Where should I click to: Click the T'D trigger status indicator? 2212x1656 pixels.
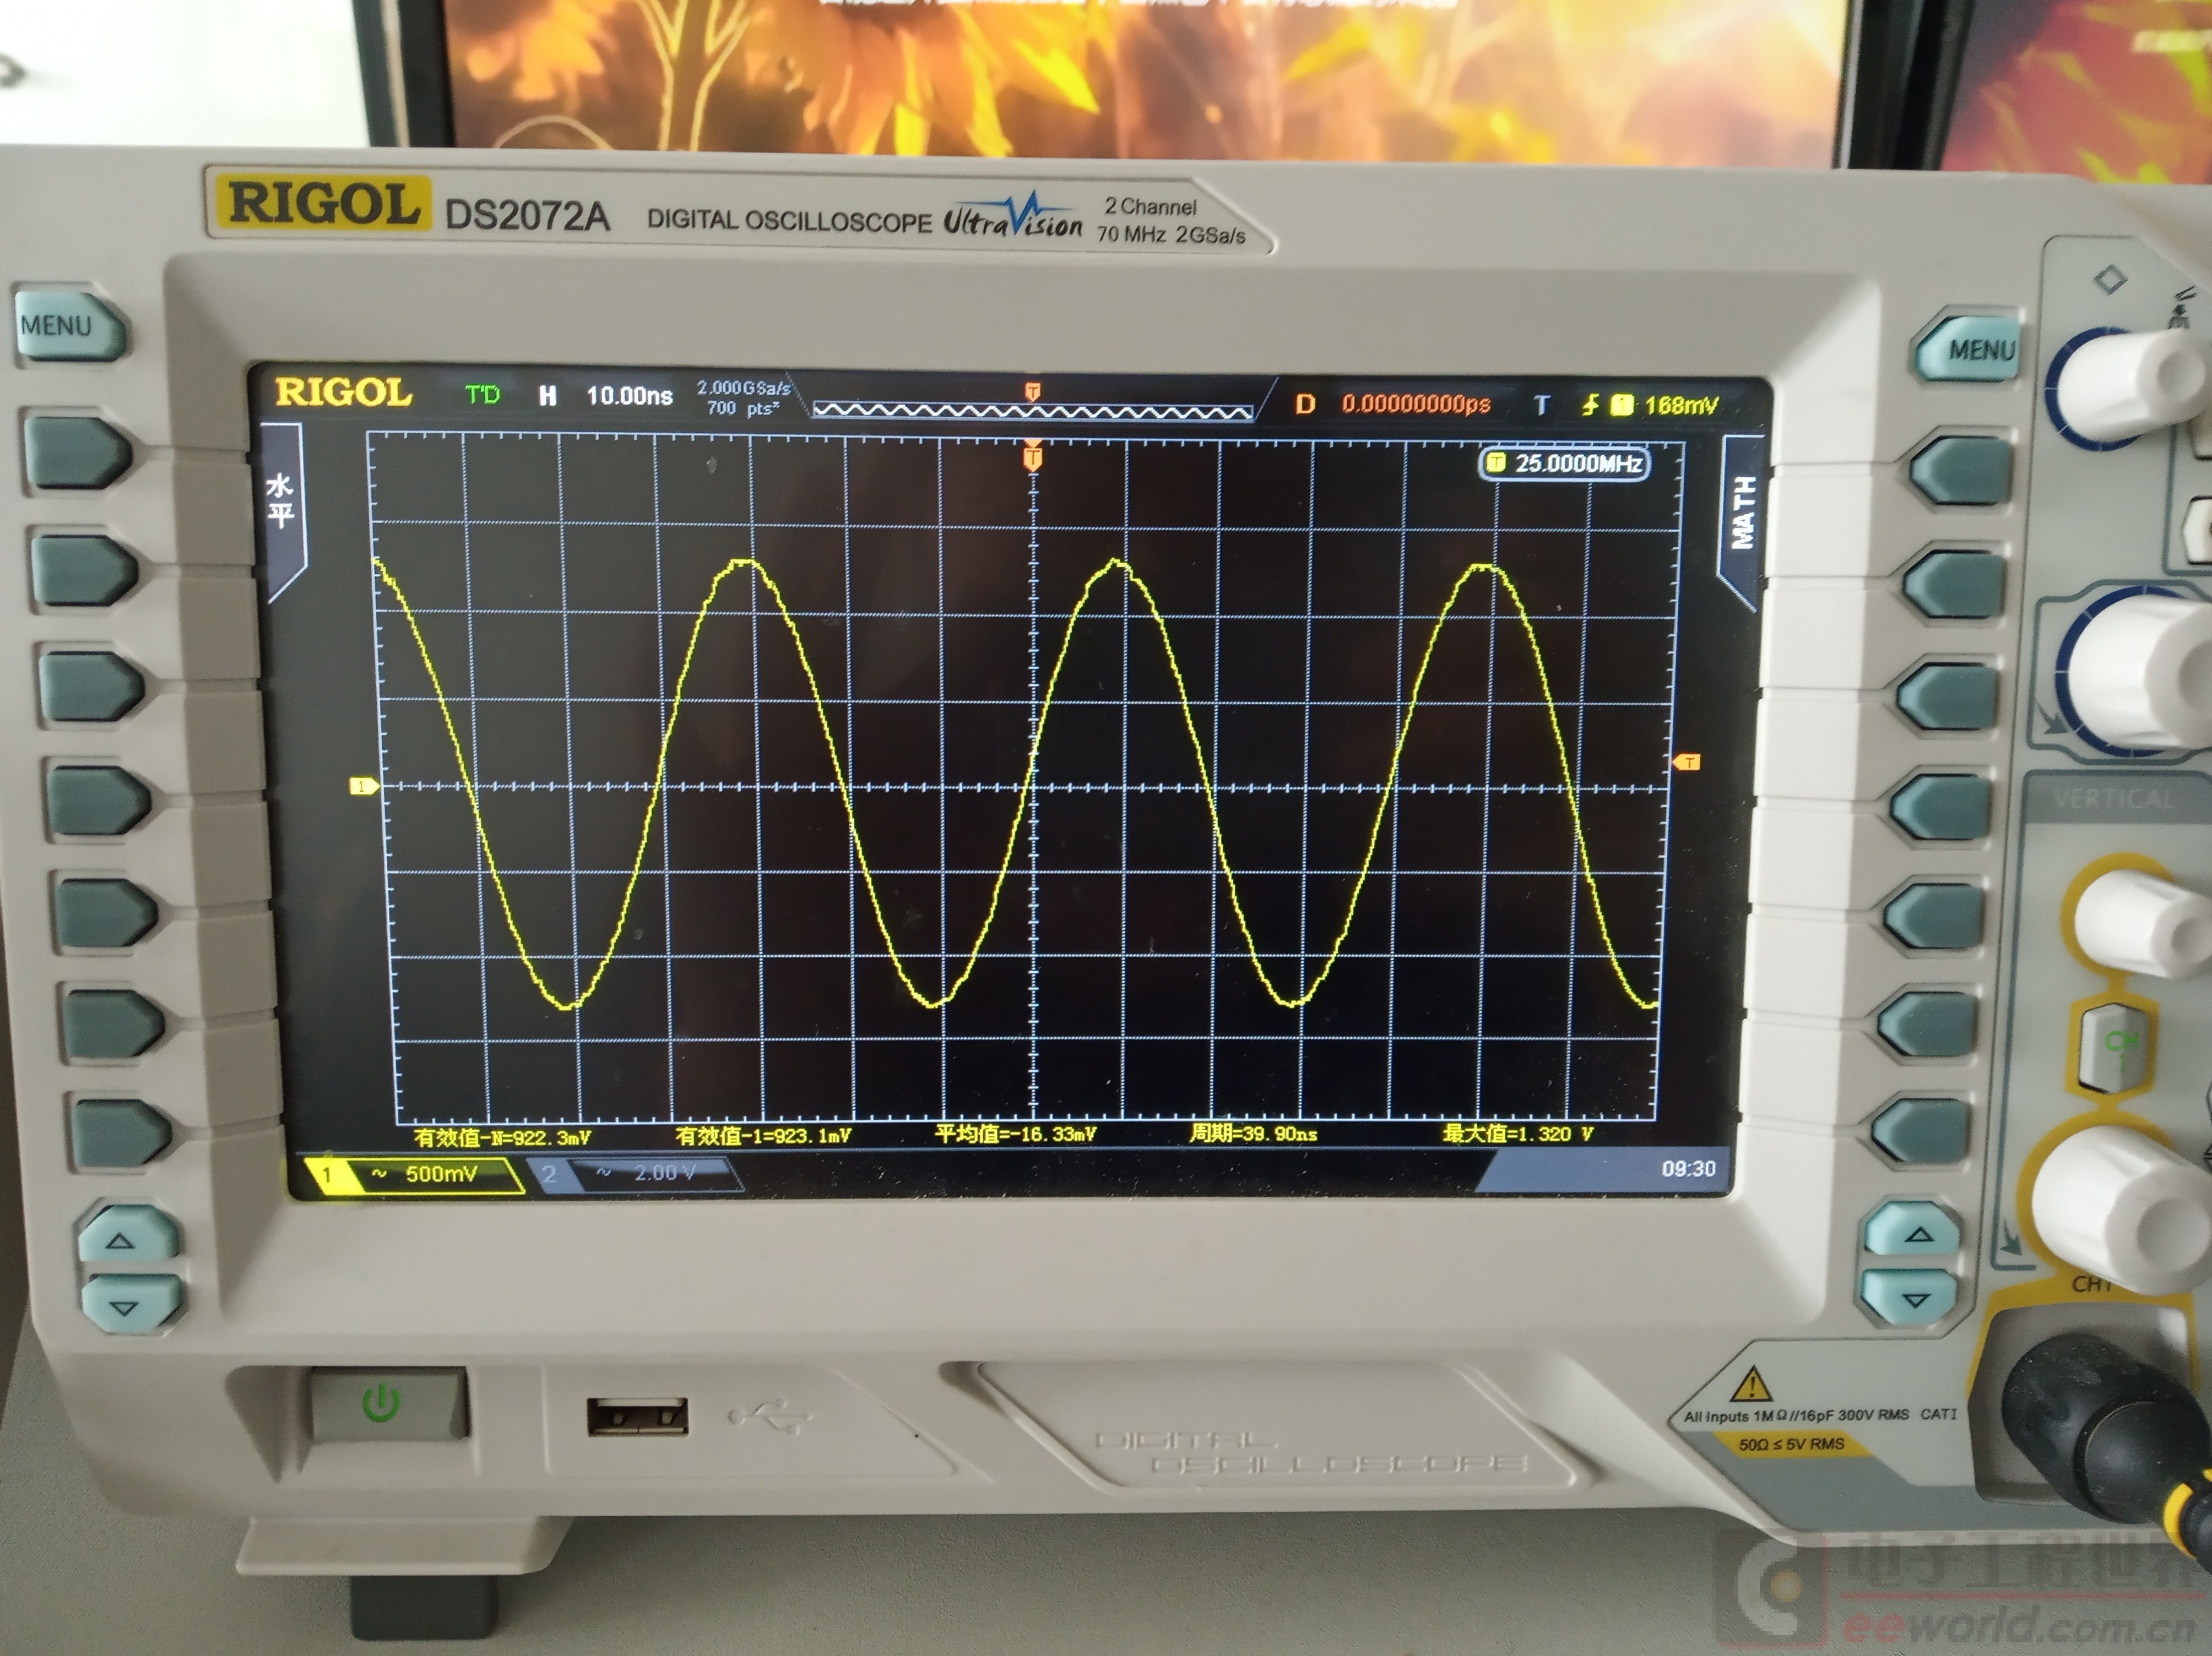coord(482,395)
